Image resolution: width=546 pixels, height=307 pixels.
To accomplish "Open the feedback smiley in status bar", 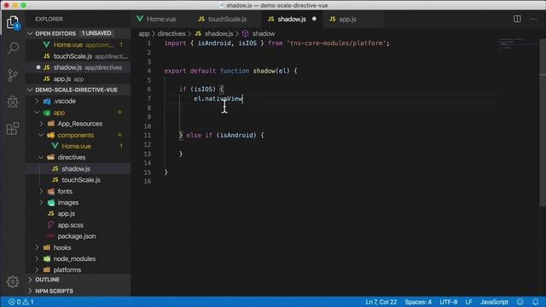I will (x=520, y=302).
